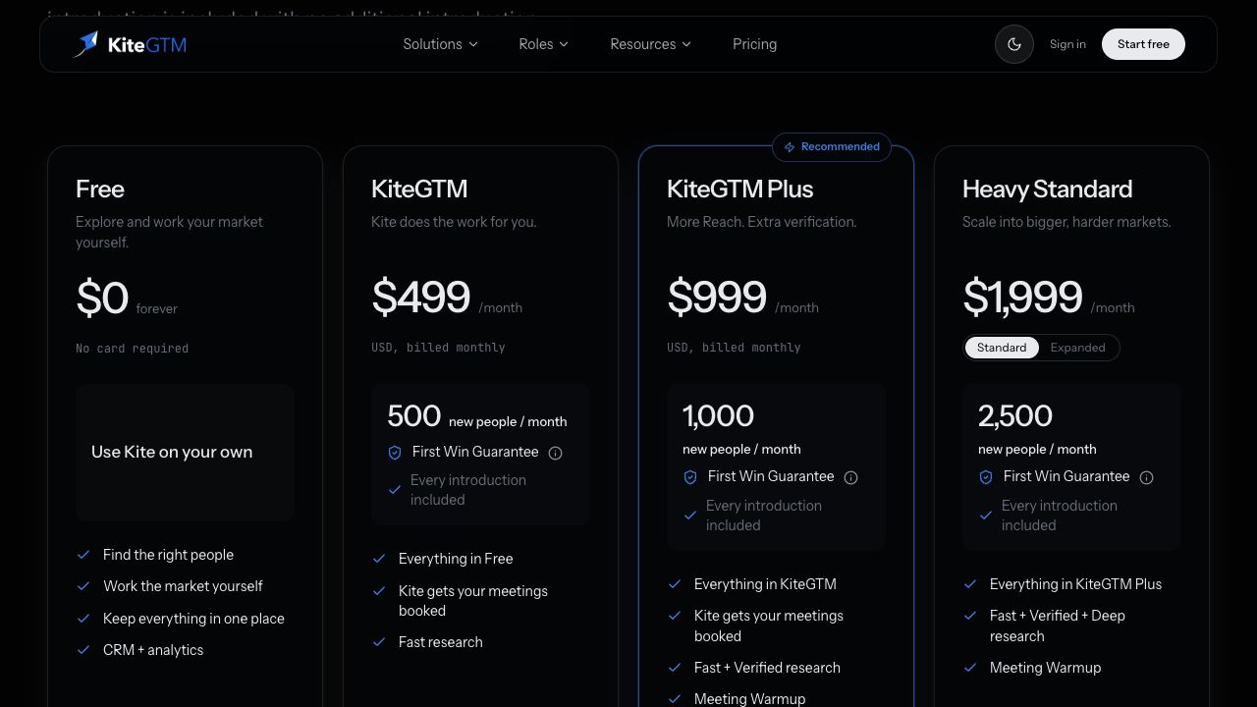This screenshot has height=707, width=1257.
Task: Open info icon for 500-people First Win Guarantee
Action: 555,453
